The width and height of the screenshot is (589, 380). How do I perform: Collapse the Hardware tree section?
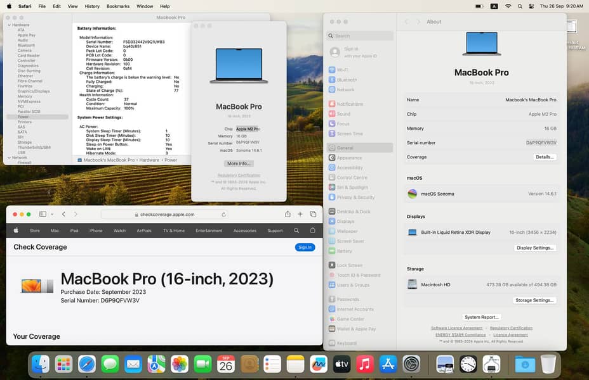9,25
